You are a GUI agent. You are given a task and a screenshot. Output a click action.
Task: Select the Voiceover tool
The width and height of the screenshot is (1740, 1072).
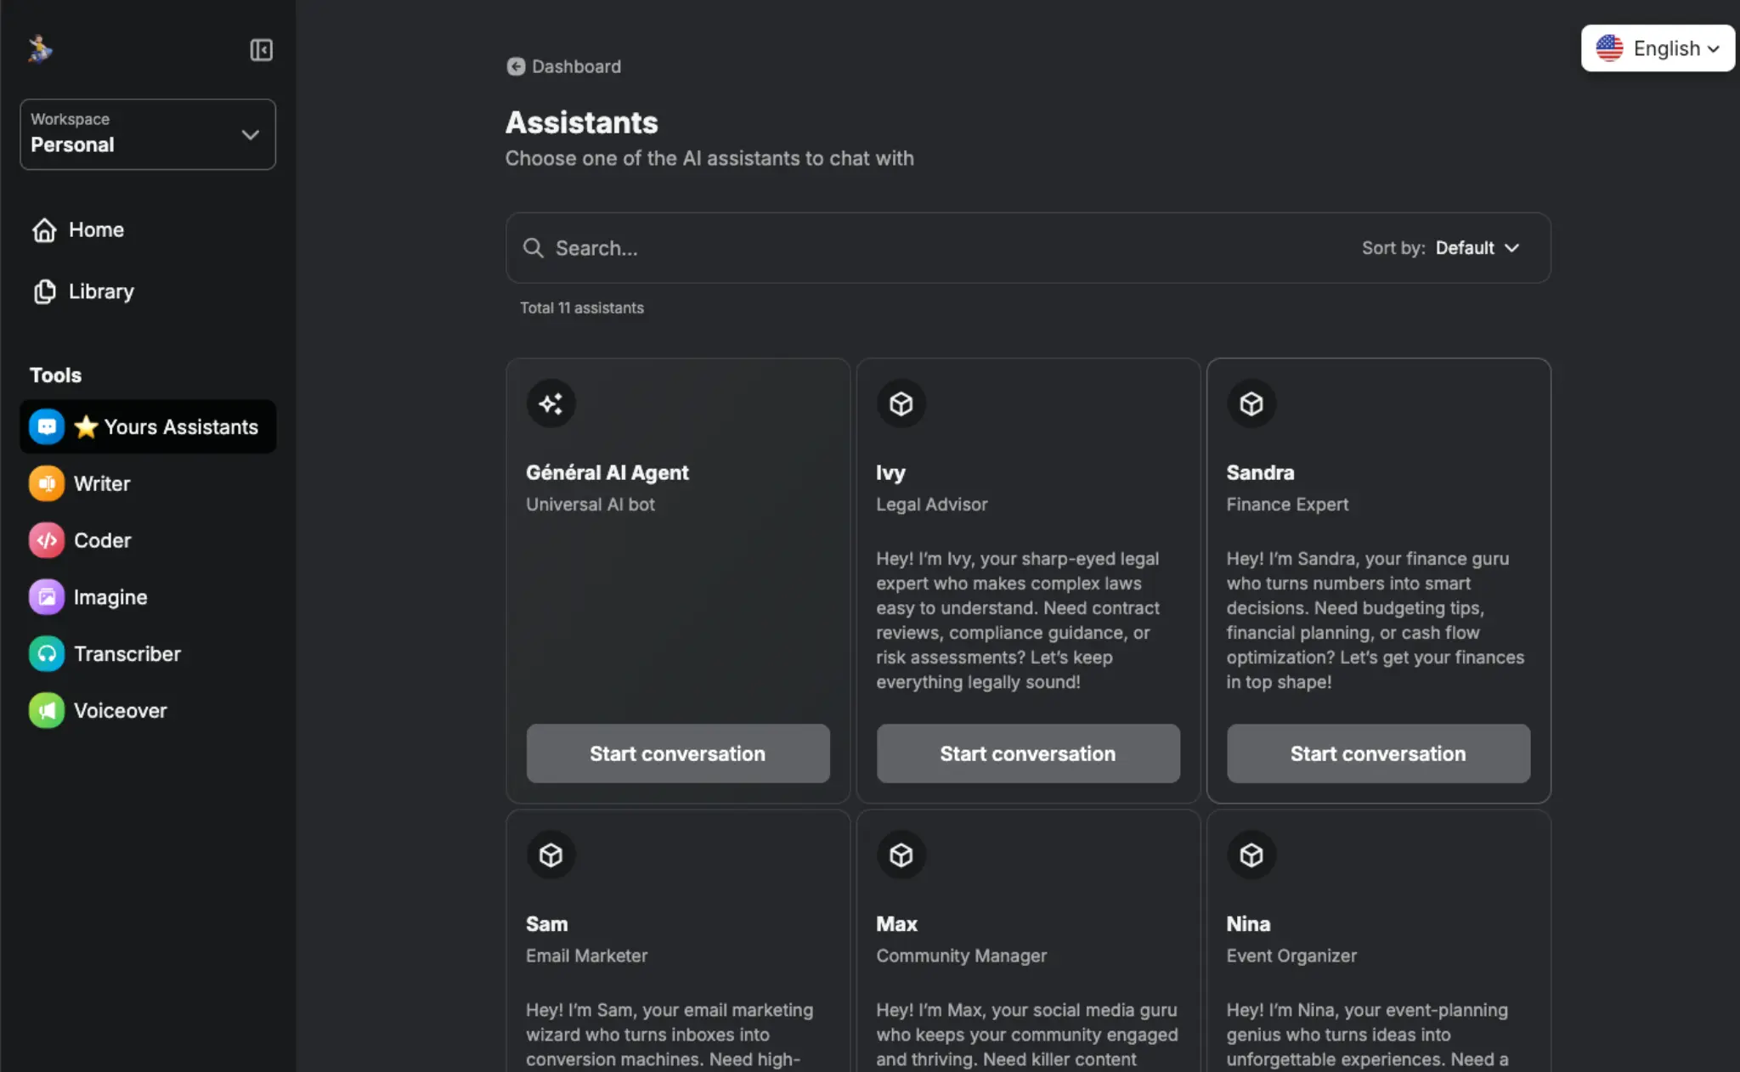coord(120,710)
